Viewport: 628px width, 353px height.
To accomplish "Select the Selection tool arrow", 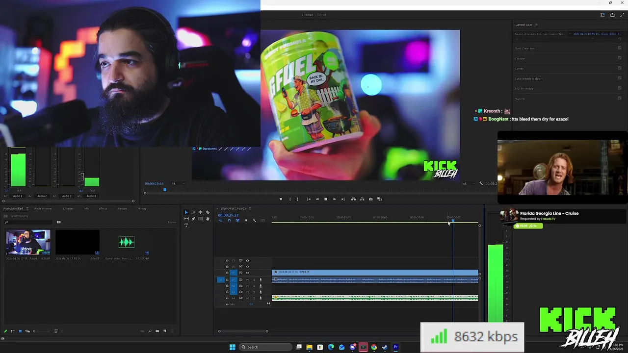I will coord(186,212).
